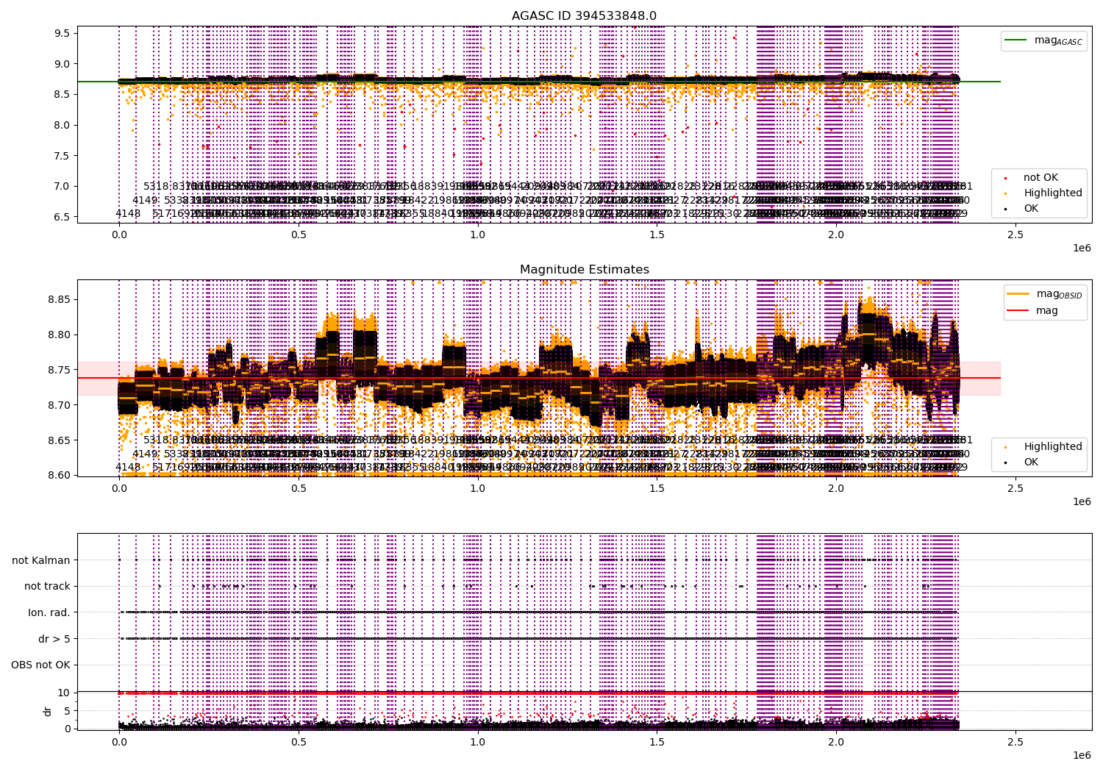Click the 'not Kalman' row label
Viewport: 1103px width, 772px height.
(x=40, y=560)
